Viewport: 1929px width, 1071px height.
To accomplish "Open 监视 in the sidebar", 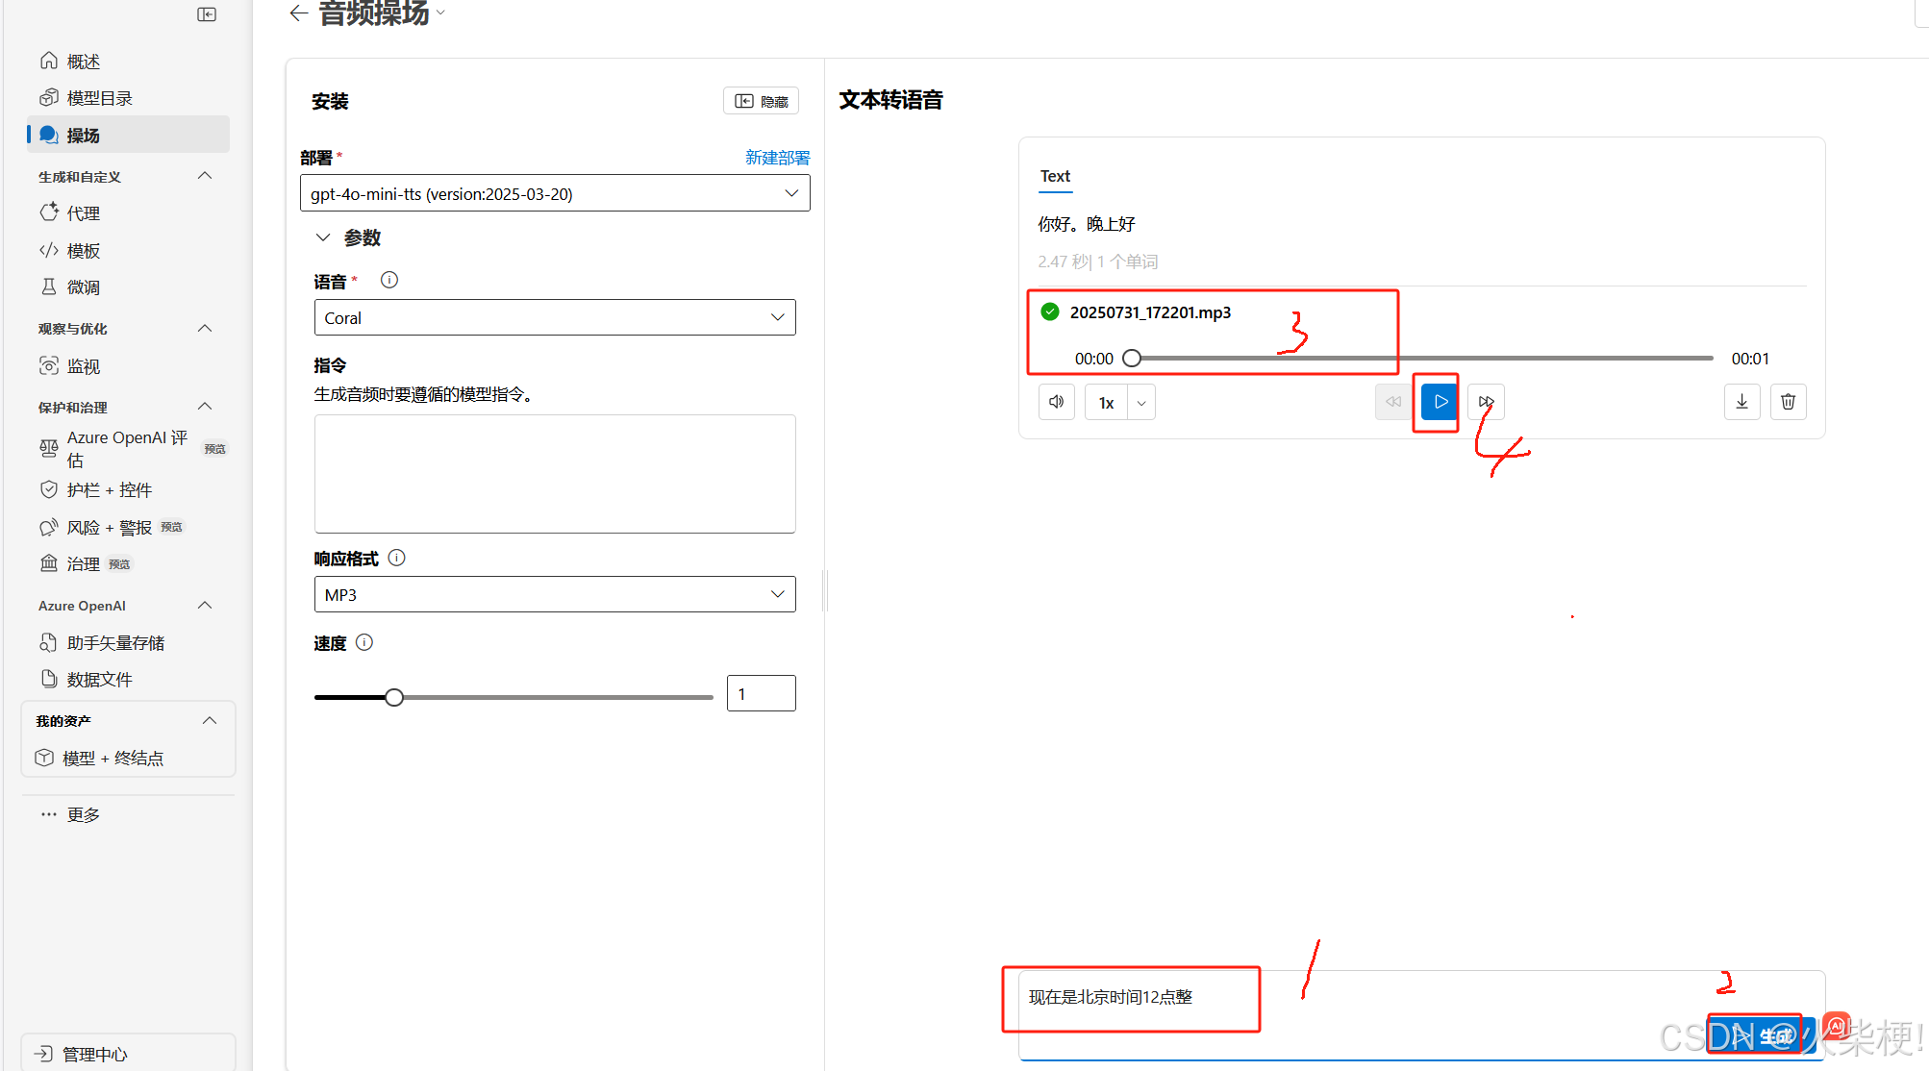I will tap(129, 366).
